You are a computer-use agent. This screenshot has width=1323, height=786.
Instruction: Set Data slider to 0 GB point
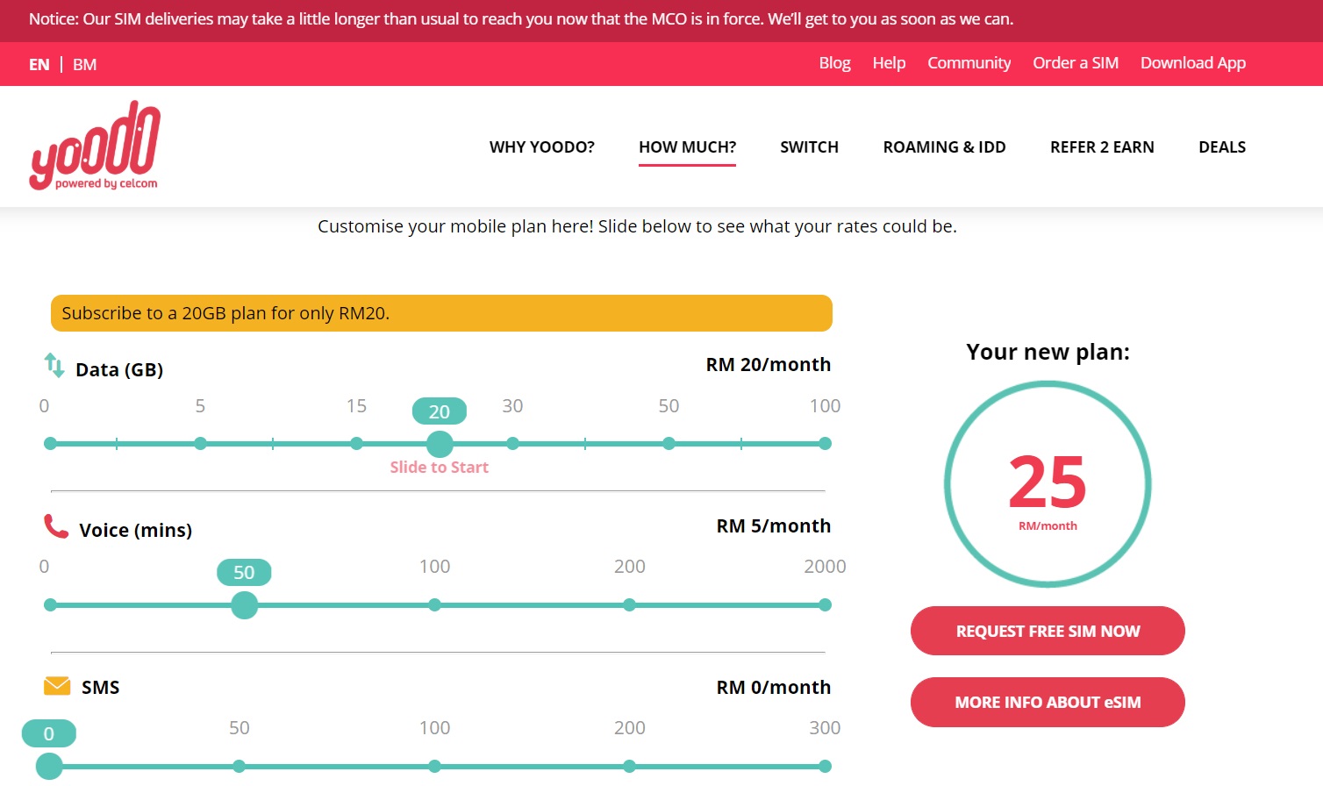pyautogui.click(x=50, y=444)
